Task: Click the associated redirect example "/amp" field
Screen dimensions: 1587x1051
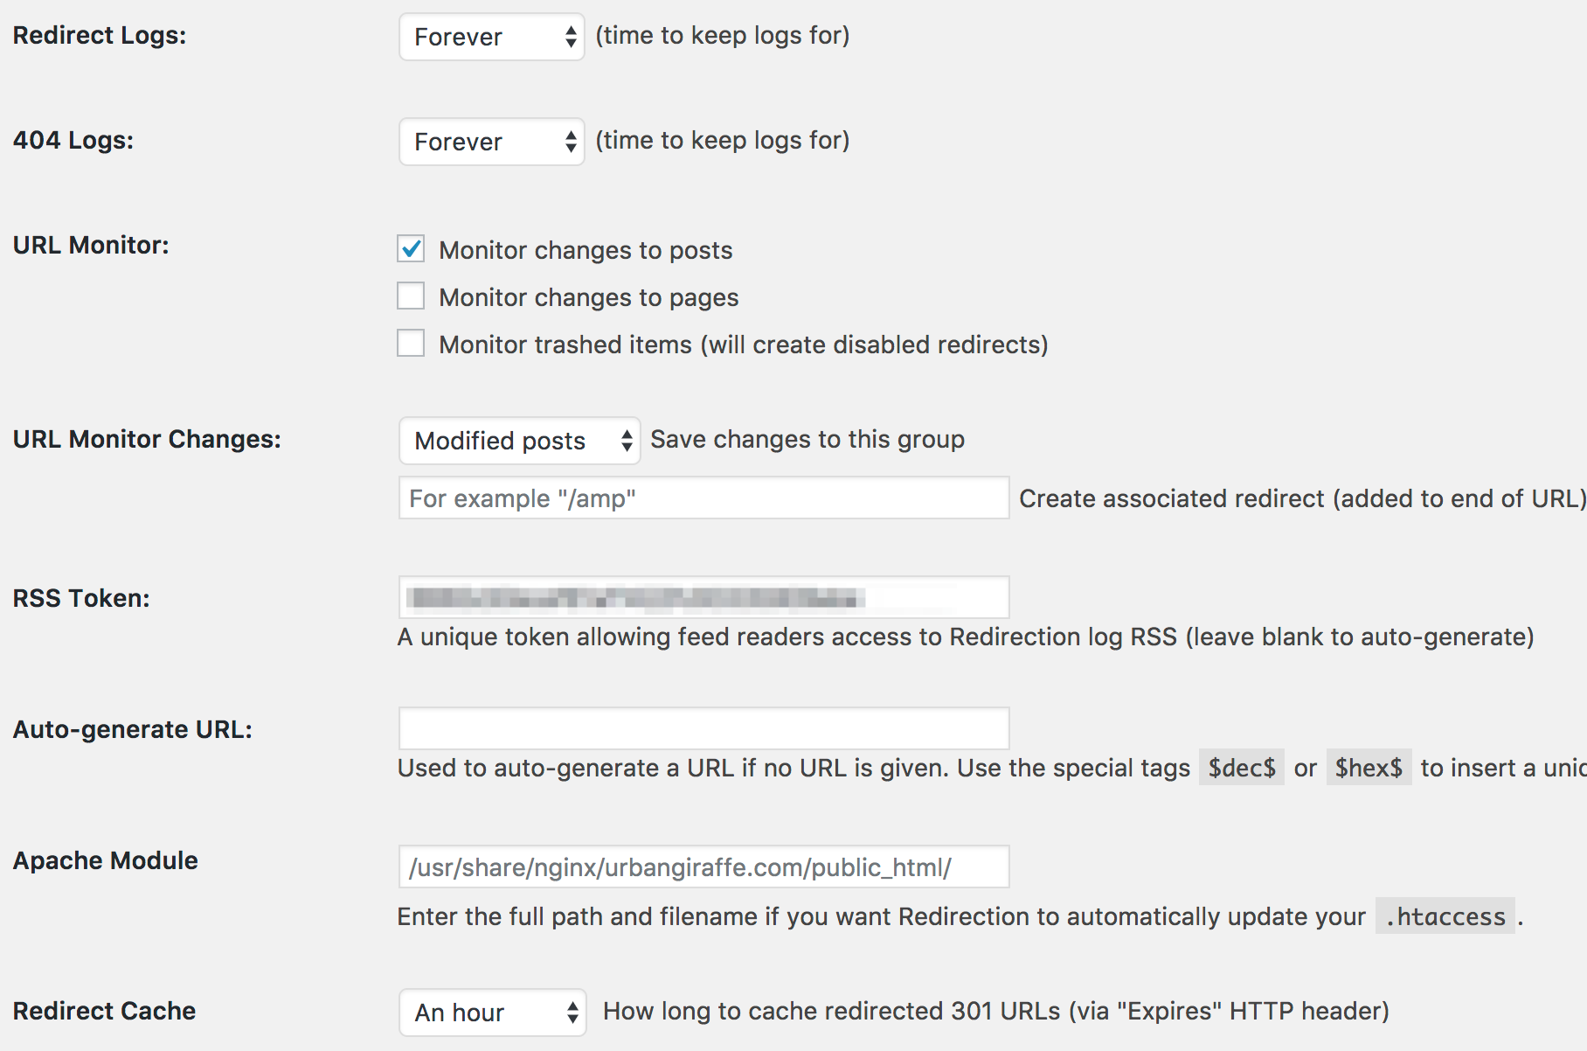Action: [x=703, y=498]
